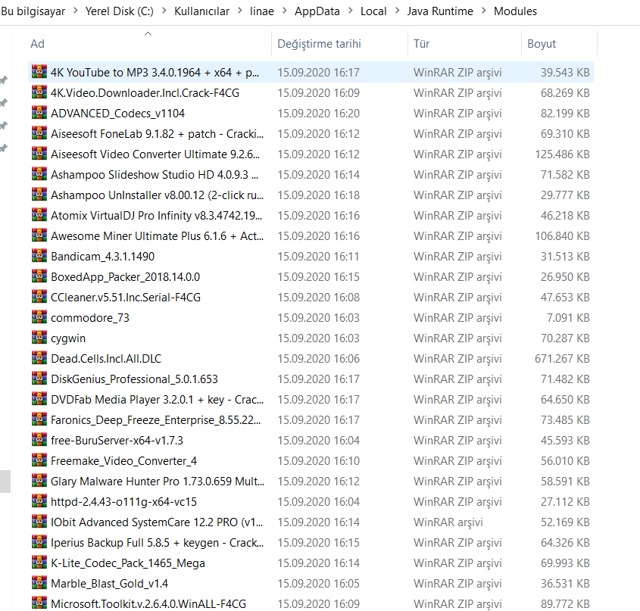Screen dimensions: 640x611
Task: Select the Atomix VirtualDJ Pro archive icon
Action: pyautogui.click(x=39, y=215)
